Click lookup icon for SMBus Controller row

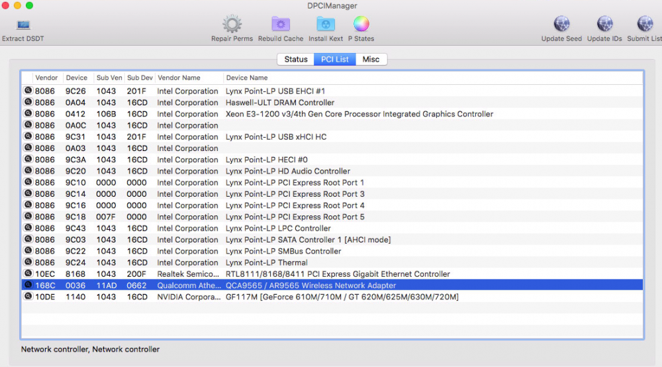tap(28, 250)
